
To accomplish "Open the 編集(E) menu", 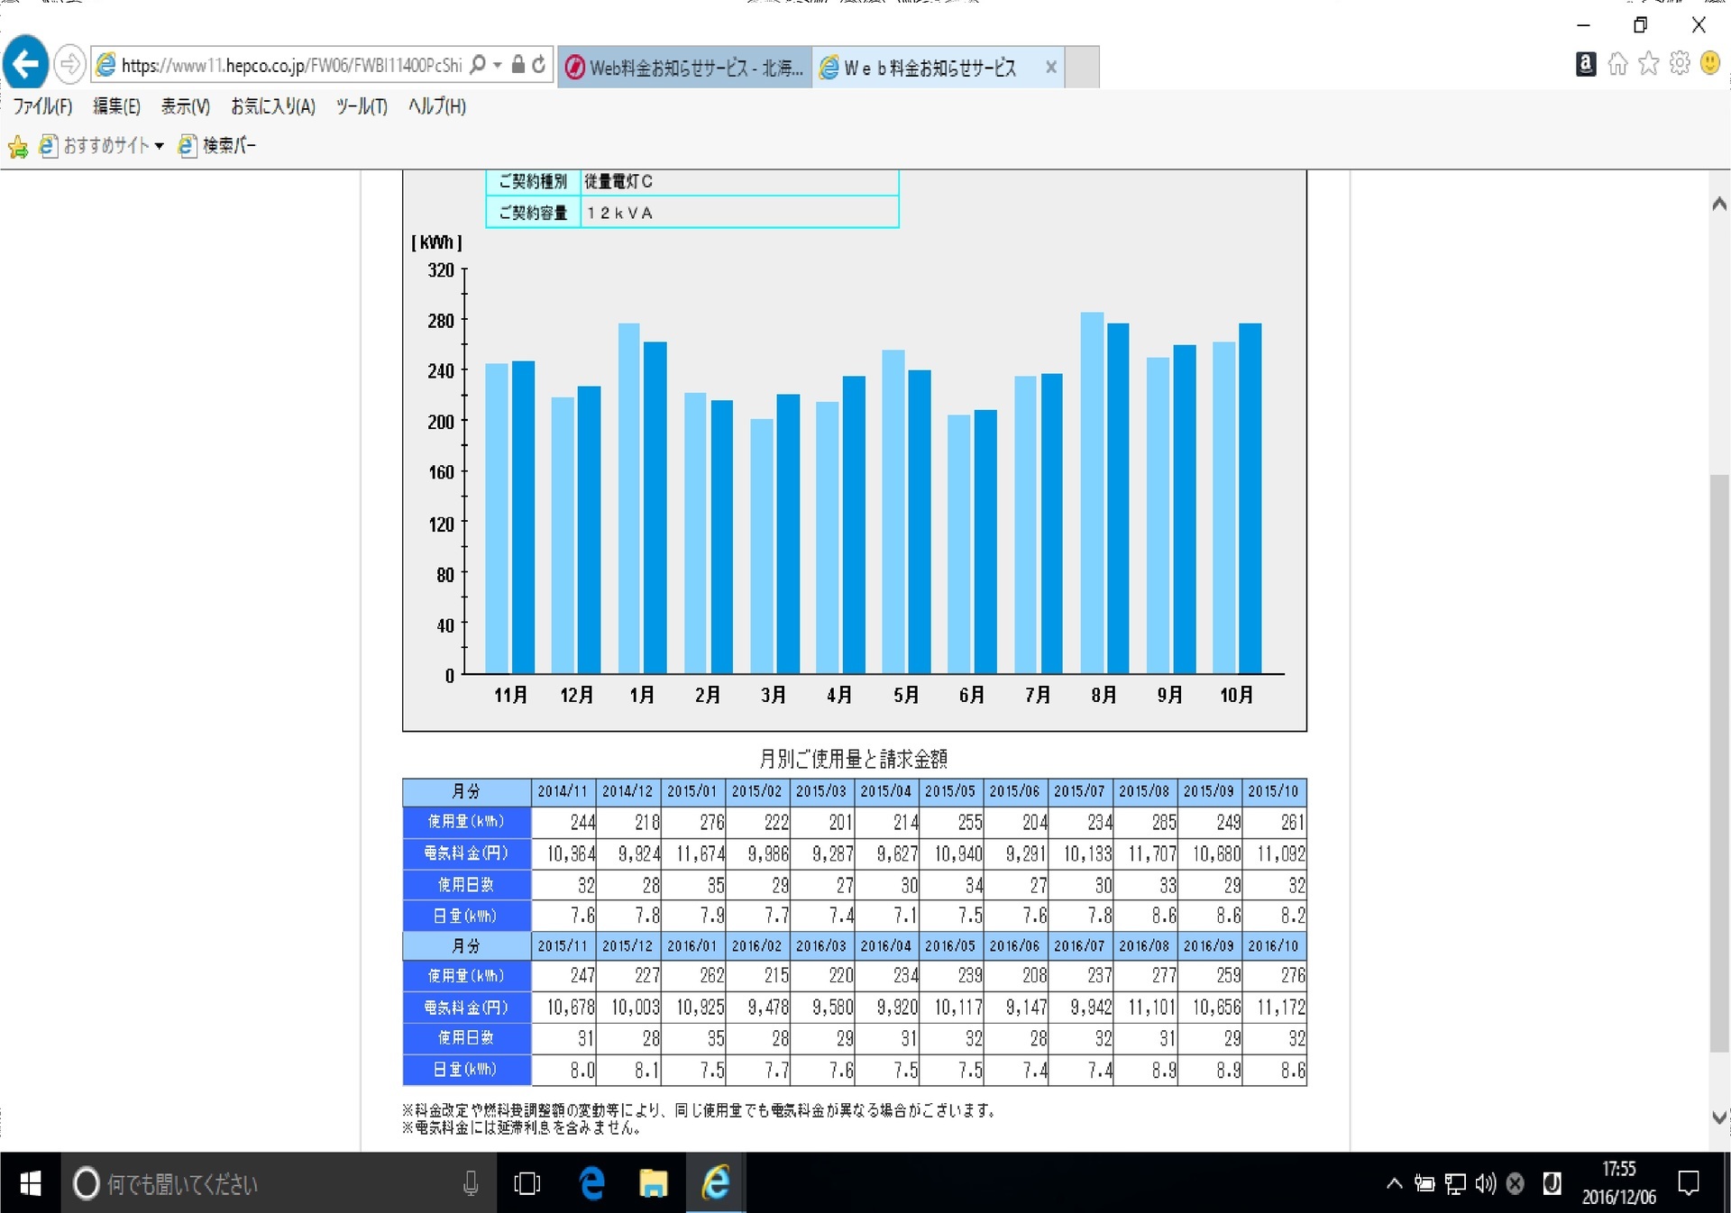I will [116, 106].
